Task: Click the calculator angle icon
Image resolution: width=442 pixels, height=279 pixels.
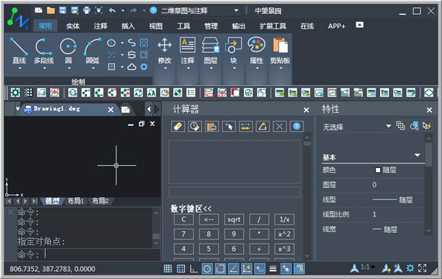Action: (262, 127)
